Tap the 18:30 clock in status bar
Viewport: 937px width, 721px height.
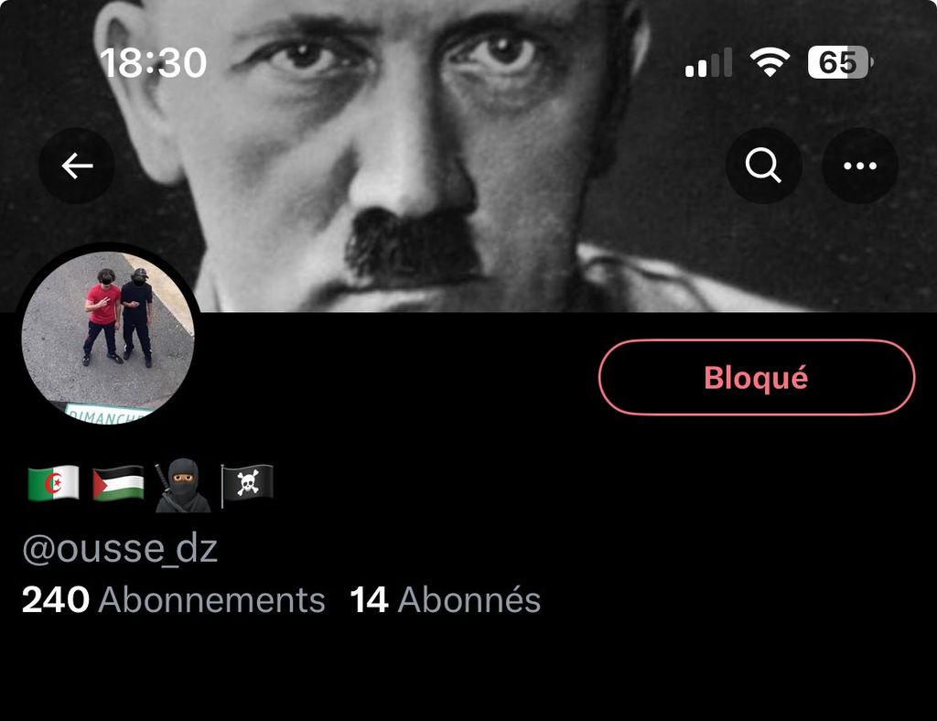pyautogui.click(x=154, y=63)
